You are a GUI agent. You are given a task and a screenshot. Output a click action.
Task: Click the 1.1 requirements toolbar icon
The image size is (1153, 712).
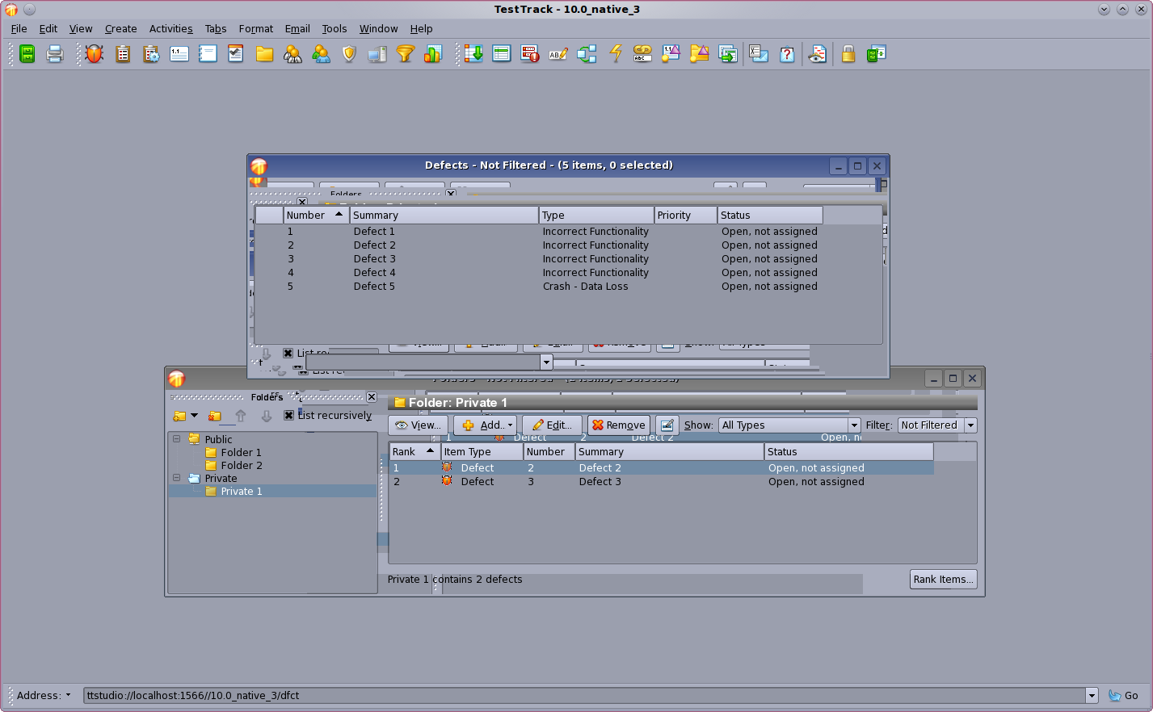[x=179, y=54]
